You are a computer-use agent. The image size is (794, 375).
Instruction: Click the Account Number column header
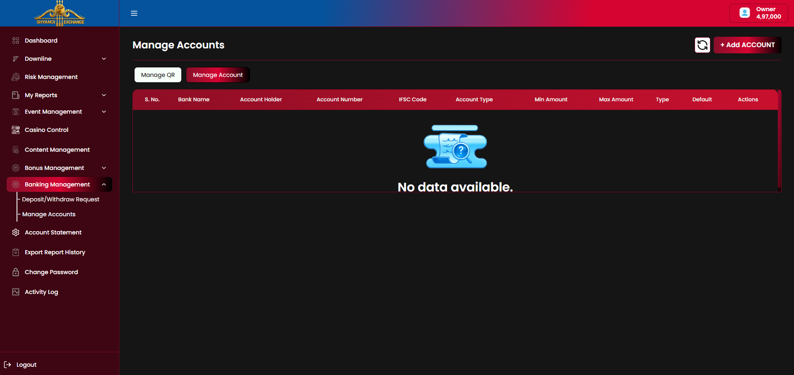point(339,100)
